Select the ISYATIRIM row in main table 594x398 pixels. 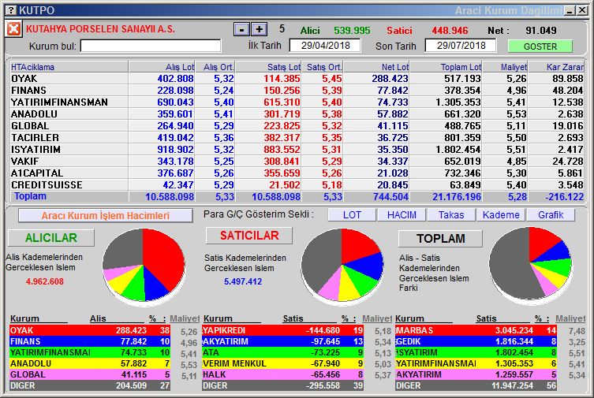[x=297, y=150]
